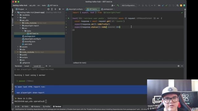Click Add Configuration button
Image resolution: width=198 pixels, height=111 pixels.
click(x=129, y=6)
